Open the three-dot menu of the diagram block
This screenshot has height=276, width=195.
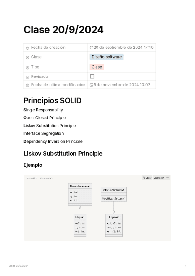(168, 178)
